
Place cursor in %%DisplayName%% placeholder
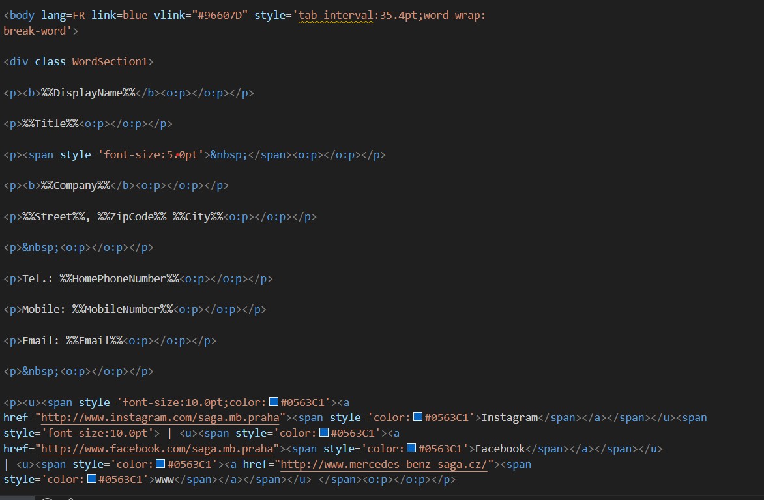point(88,93)
